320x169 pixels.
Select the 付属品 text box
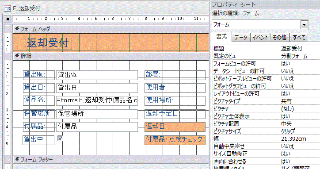(97, 127)
